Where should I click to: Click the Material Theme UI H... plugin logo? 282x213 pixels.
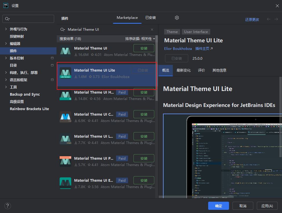point(65,95)
